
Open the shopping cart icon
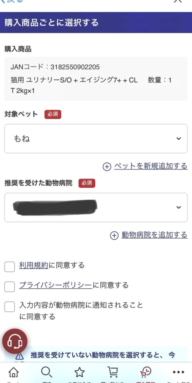(x=113, y=372)
